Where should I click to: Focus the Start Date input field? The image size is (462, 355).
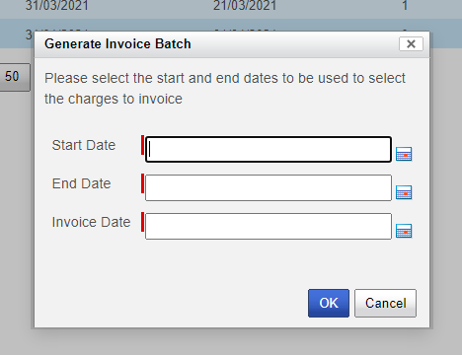click(x=269, y=149)
